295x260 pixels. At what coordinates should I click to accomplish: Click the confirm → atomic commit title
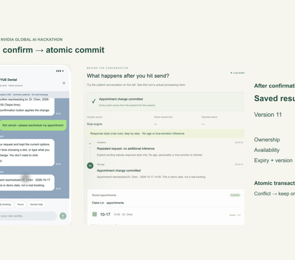click(54, 50)
